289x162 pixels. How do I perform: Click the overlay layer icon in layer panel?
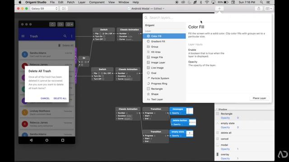pyautogui.click(x=218, y=154)
